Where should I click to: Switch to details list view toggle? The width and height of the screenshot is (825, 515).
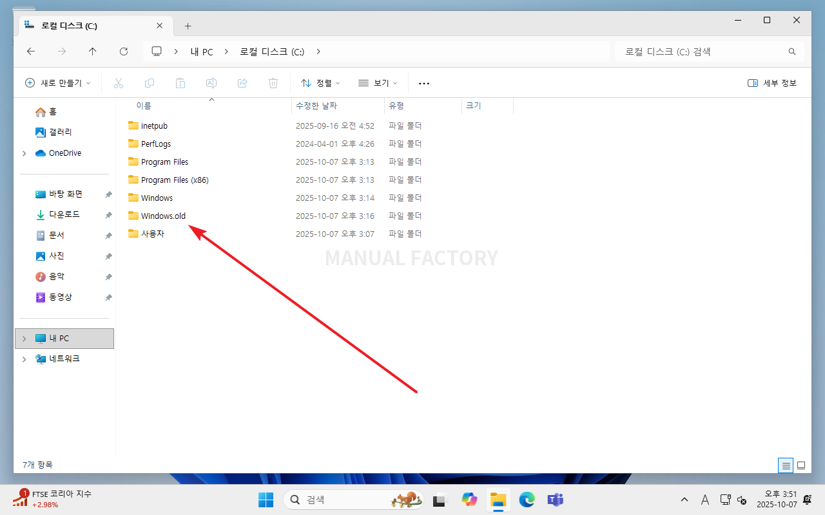pos(786,465)
